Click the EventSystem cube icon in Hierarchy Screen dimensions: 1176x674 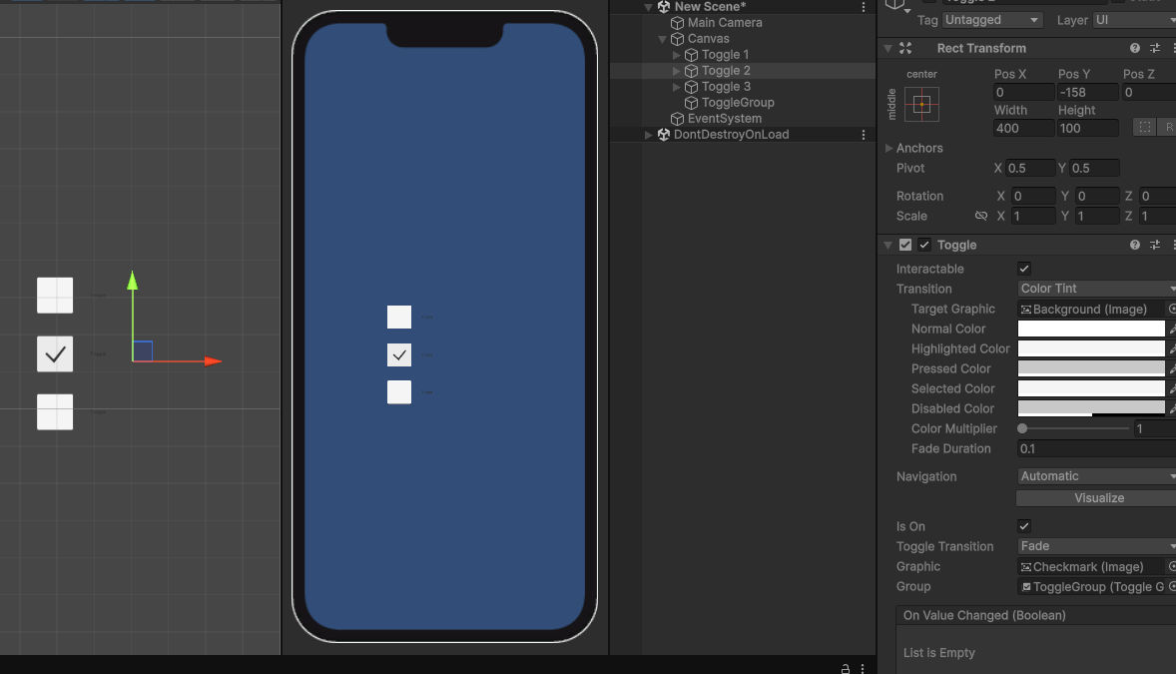tap(677, 119)
